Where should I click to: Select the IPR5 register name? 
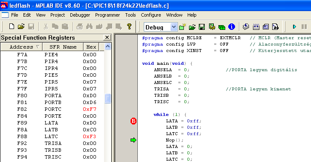pos(51,89)
